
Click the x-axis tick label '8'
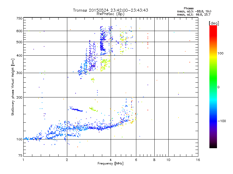point(154,160)
